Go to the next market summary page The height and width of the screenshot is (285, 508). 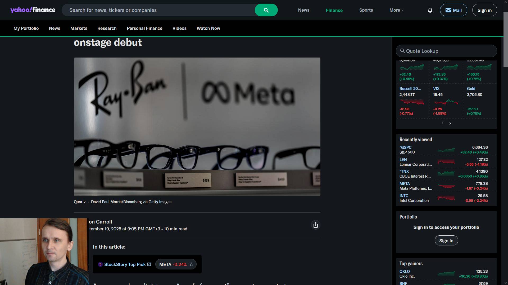point(450,123)
